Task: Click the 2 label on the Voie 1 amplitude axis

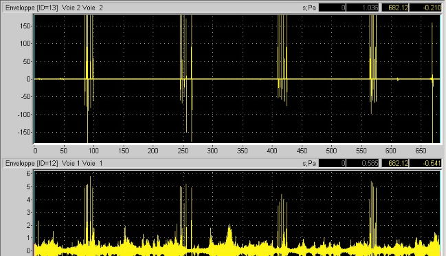Action: 28,225
